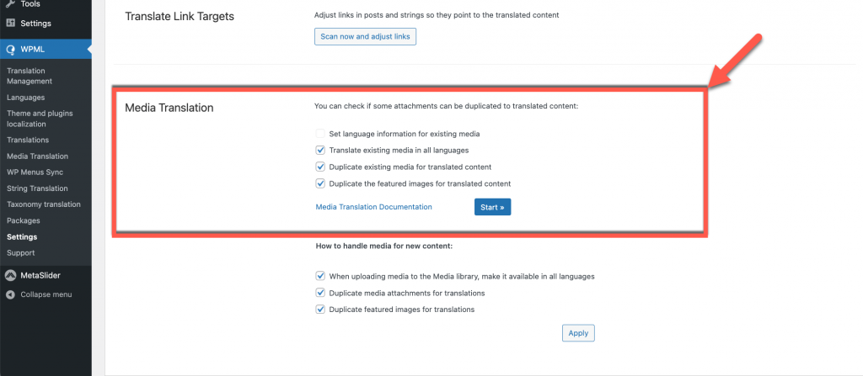Click the Tools wrench icon
This screenshot has width=863, height=376.
[10, 4]
